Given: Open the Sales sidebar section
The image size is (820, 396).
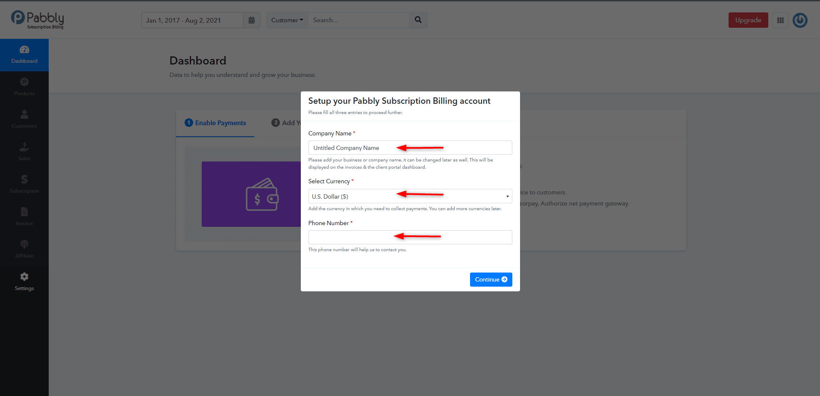Looking at the screenshot, I should [24, 153].
